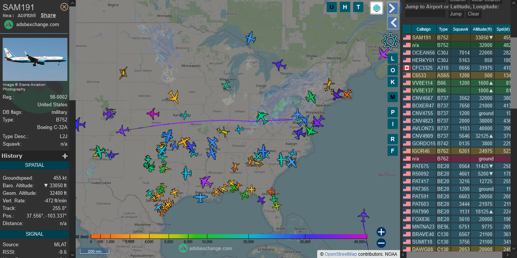The image size is (517, 258).
Task: Select the PAT675 table row
Action: 457,166
